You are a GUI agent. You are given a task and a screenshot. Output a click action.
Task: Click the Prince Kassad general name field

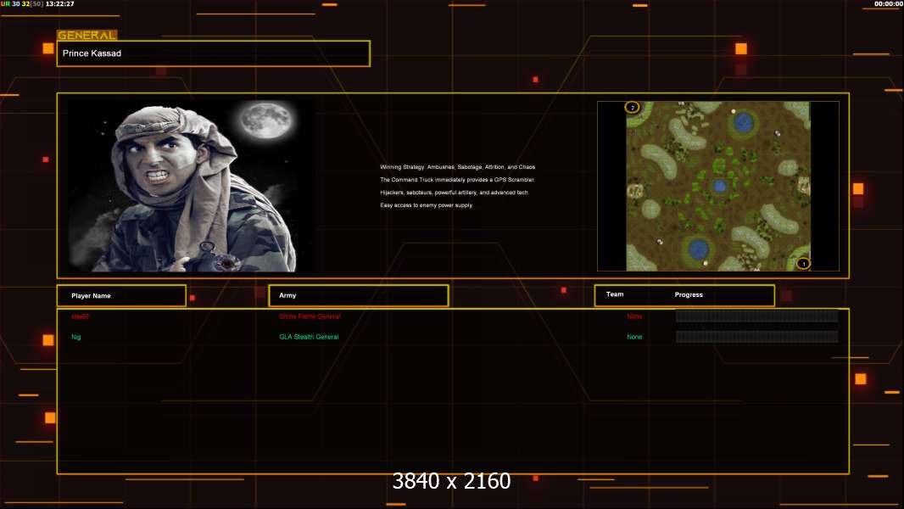pyautogui.click(x=214, y=53)
